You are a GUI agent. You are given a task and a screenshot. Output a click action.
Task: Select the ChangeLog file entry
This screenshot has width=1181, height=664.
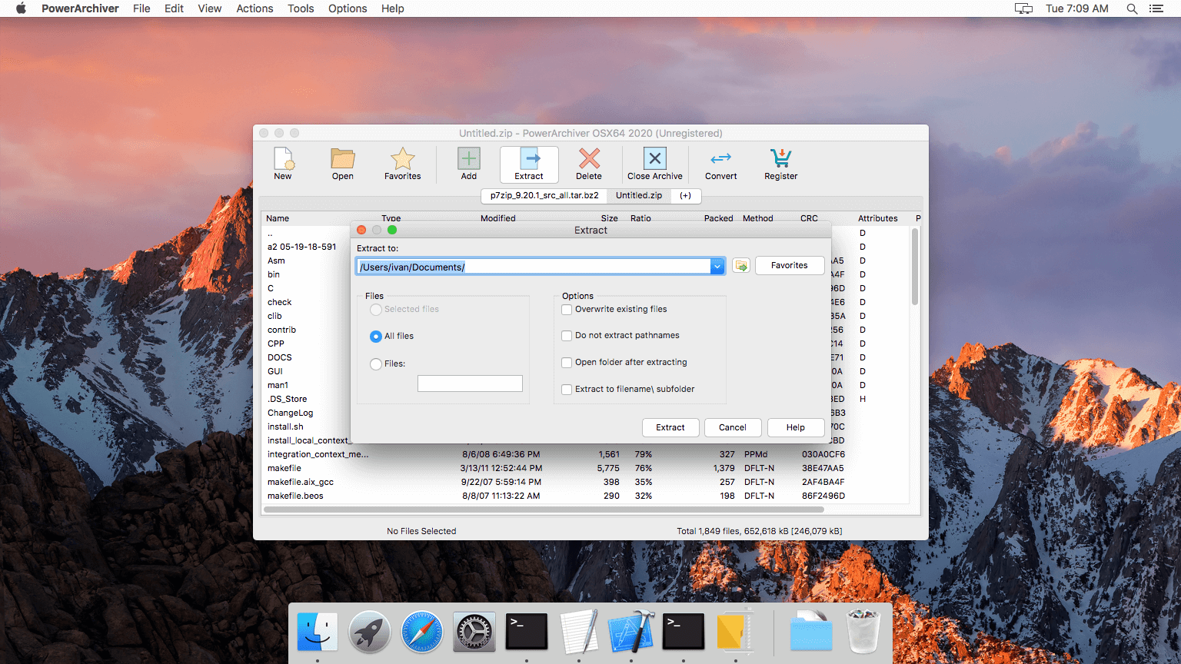291,413
